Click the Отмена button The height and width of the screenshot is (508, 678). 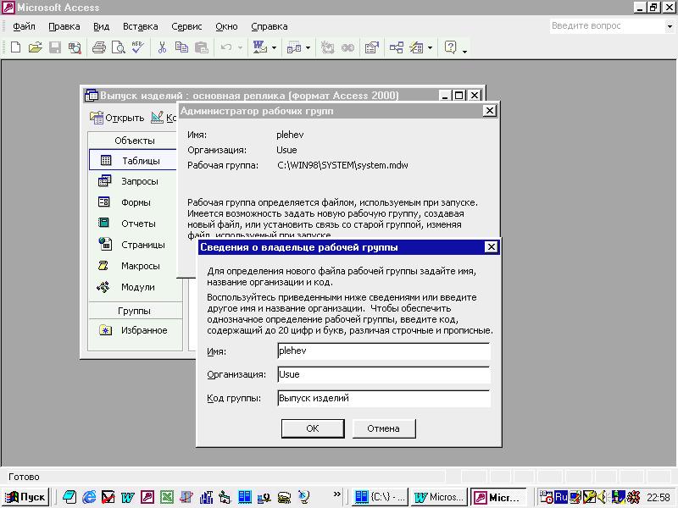[x=384, y=428]
